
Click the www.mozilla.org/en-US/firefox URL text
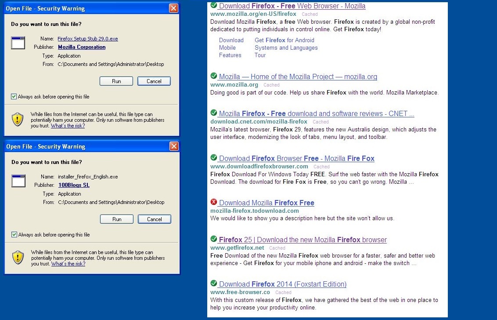point(253,14)
